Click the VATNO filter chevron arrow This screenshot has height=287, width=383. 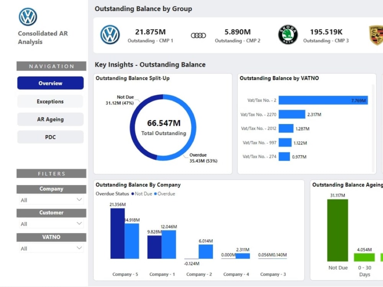tap(79, 248)
